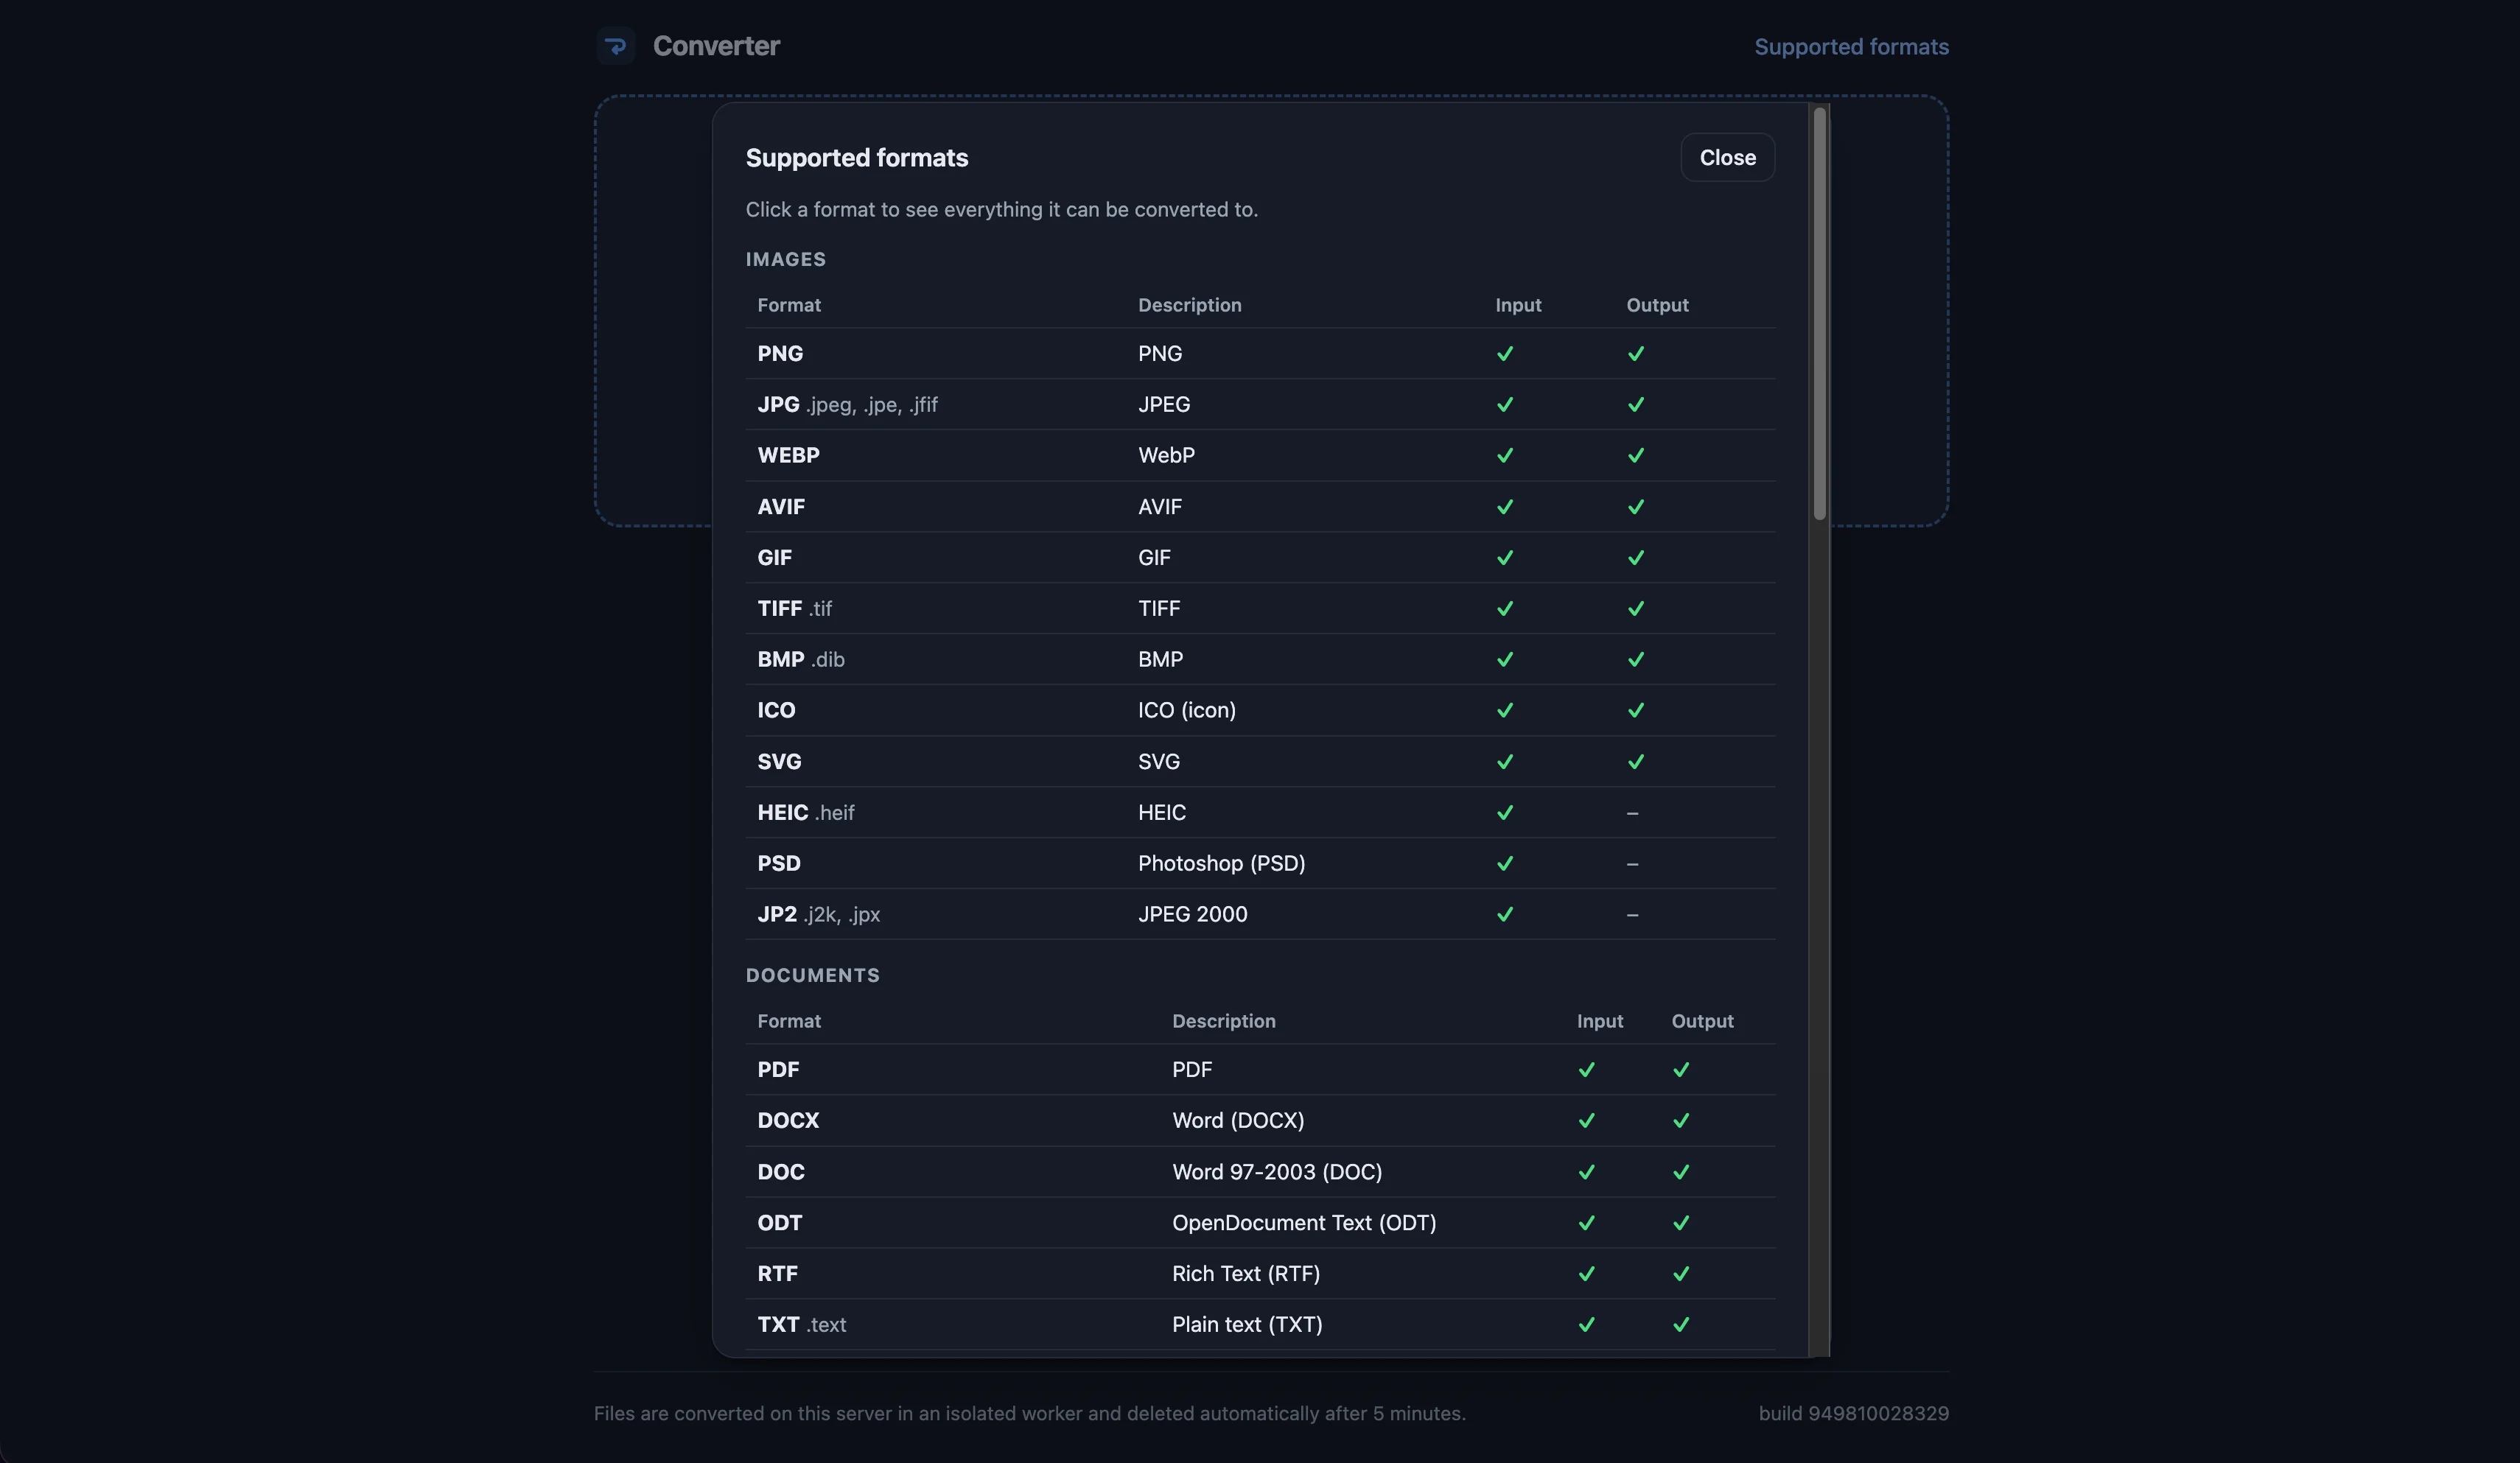Select the PSD format row
The image size is (2520, 1463).
coord(1260,864)
